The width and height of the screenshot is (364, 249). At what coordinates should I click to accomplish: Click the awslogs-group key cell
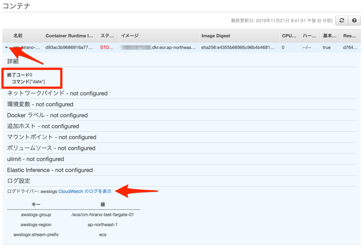[x=36, y=215]
